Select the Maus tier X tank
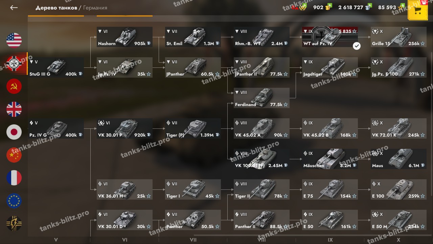 coord(398,159)
